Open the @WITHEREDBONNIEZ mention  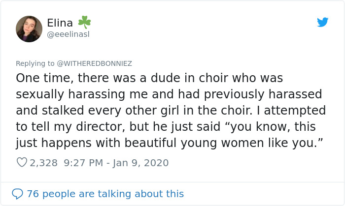[x=95, y=63]
